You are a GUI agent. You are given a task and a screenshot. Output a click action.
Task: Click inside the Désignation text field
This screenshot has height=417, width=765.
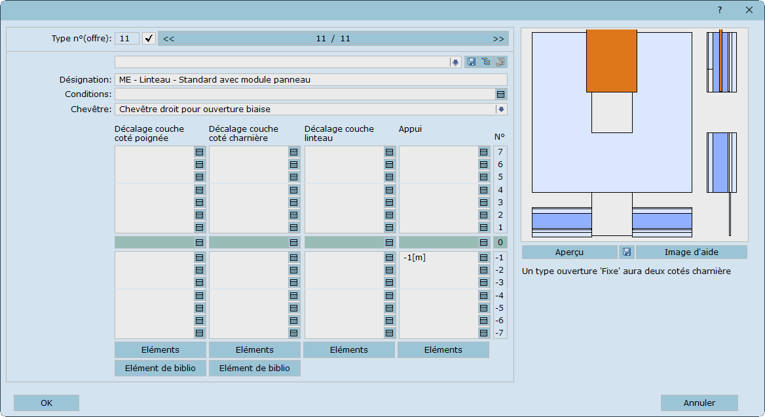[310, 80]
